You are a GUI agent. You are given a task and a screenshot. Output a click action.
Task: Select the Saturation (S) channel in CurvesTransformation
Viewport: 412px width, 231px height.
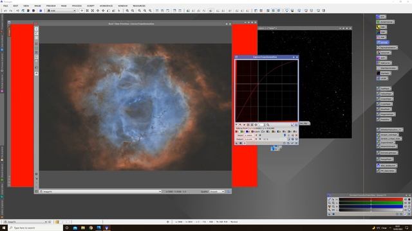(x=294, y=132)
